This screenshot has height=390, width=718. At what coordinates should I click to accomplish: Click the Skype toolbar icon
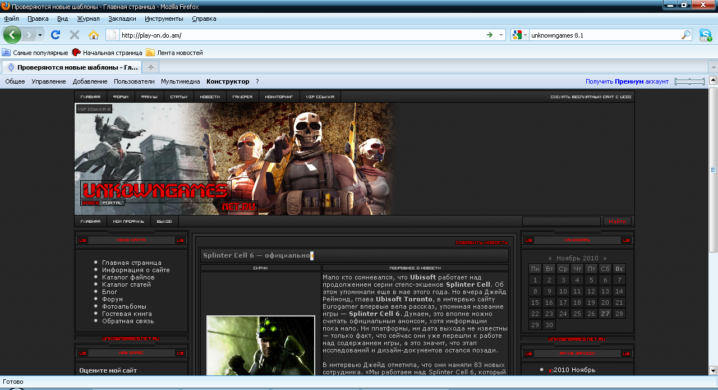706,35
